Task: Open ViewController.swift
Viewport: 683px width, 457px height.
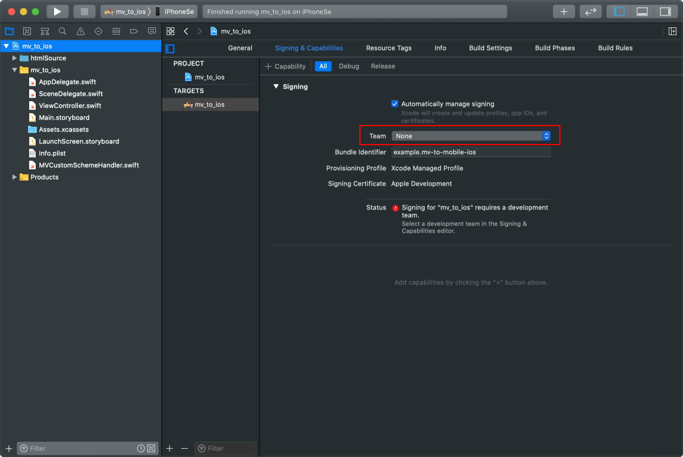Action: 70,105
